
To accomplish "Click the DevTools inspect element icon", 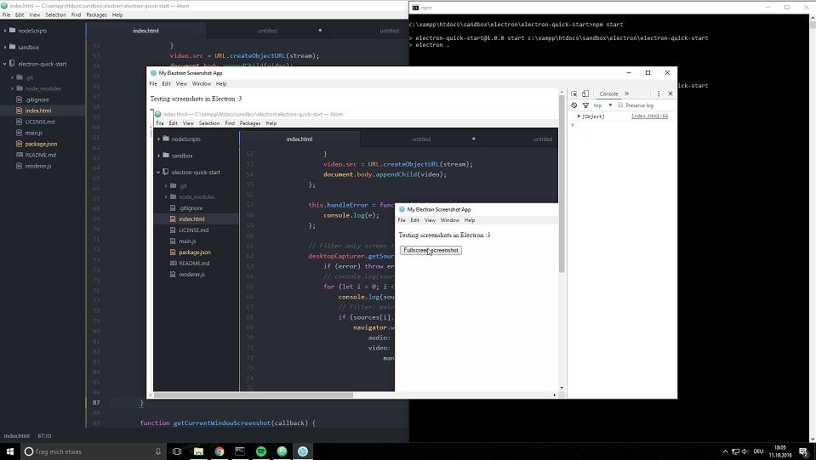I will click(574, 94).
